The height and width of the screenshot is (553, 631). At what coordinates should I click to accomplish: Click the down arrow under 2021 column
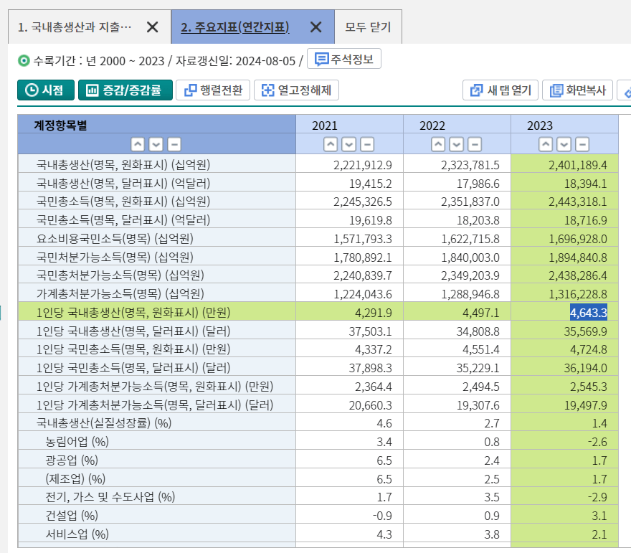(348, 144)
